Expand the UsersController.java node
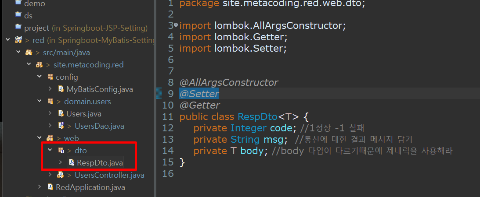Screen dimensions: 480x197 tap(50, 175)
